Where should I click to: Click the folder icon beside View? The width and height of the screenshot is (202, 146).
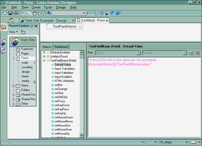tap(23, 32)
